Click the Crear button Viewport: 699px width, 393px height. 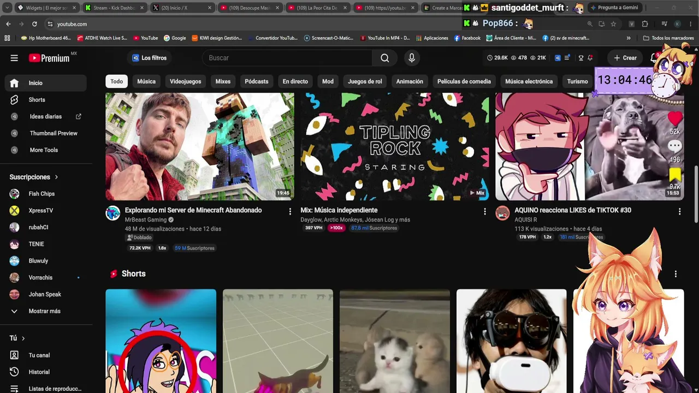[625, 58]
